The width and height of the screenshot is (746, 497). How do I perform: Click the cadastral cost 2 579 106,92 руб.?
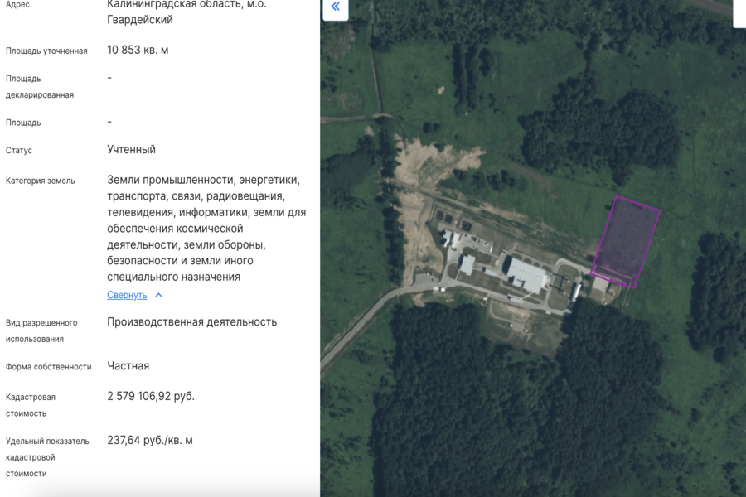coord(151,395)
